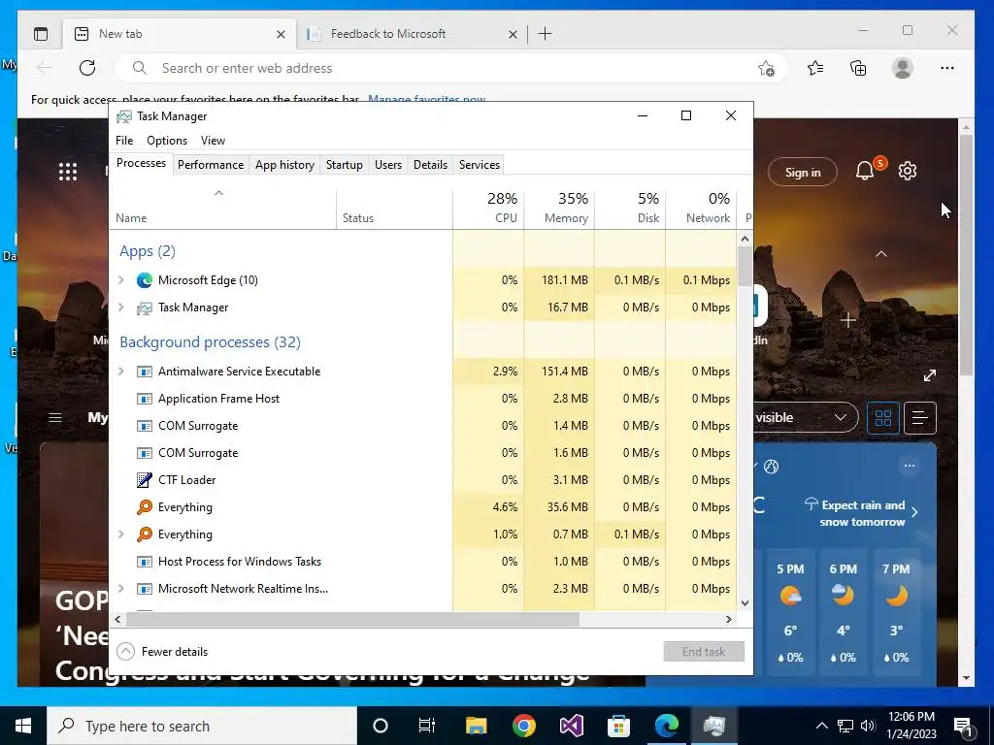Click the Name column header
This screenshot has width=994, height=745.
pyautogui.click(x=222, y=208)
